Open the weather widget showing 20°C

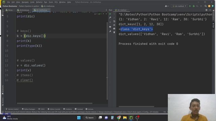click(x=10, y=118)
